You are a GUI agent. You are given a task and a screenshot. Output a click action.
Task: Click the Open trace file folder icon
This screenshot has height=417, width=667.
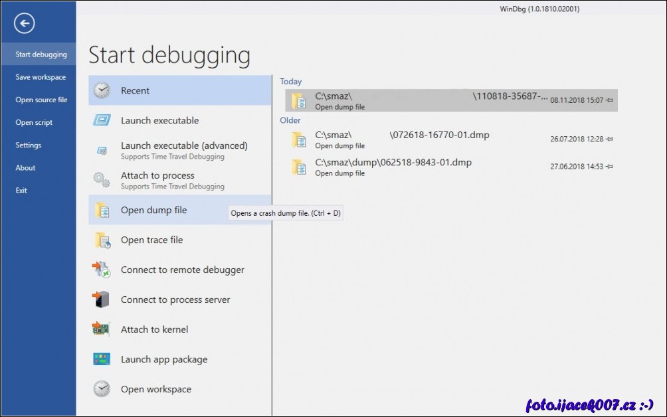102,240
